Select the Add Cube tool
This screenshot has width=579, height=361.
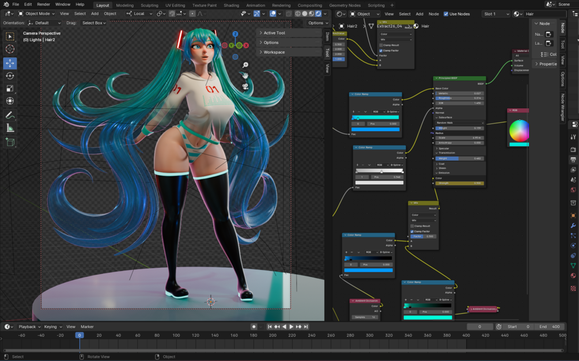click(x=10, y=142)
